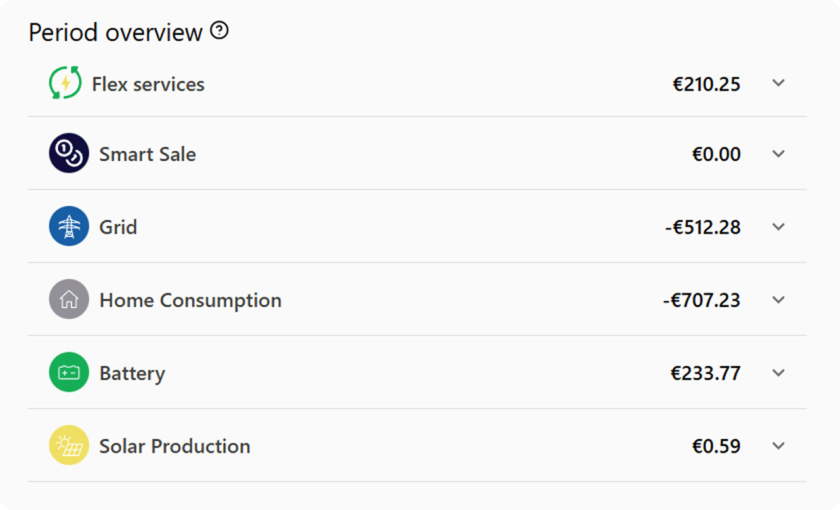Click the Home Consumption label
This screenshot has width=840, height=510.
coord(190,300)
